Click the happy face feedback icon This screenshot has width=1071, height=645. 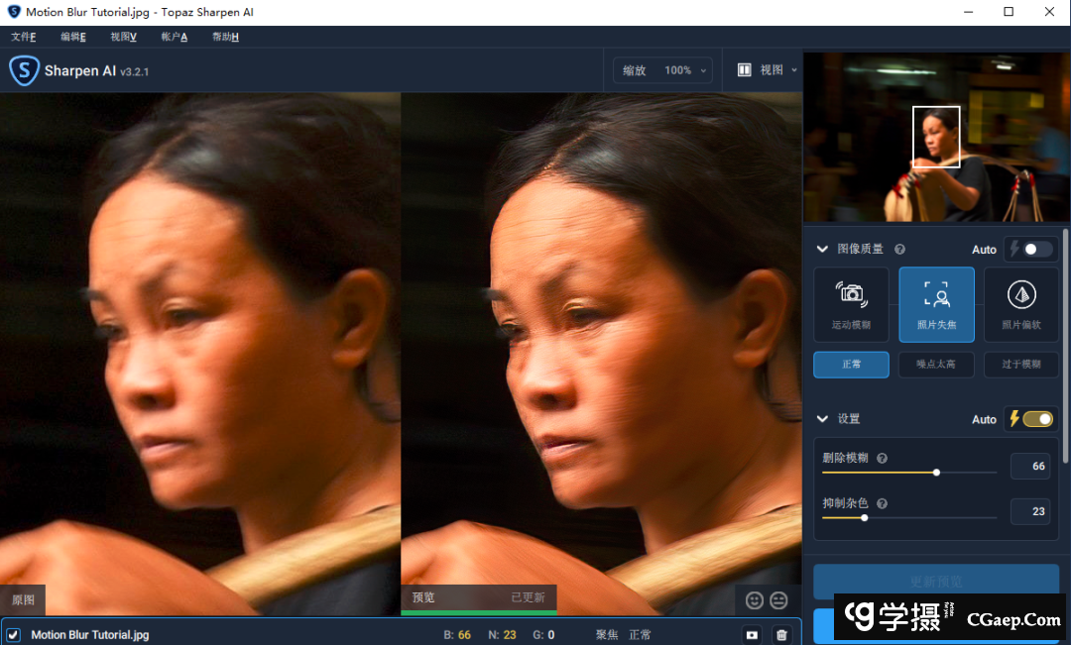pyautogui.click(x=755, y=600)
